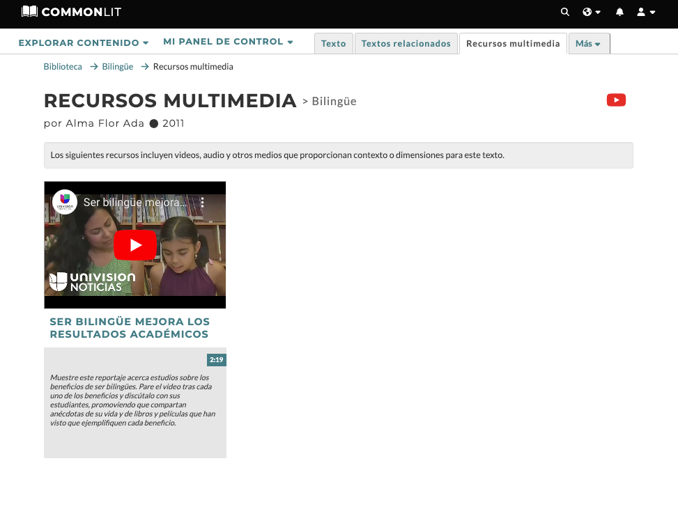Select the Recursos multimedia tab
Image resolution: width=678 pixels, height=516 pixels.
(x=513, y=43)
